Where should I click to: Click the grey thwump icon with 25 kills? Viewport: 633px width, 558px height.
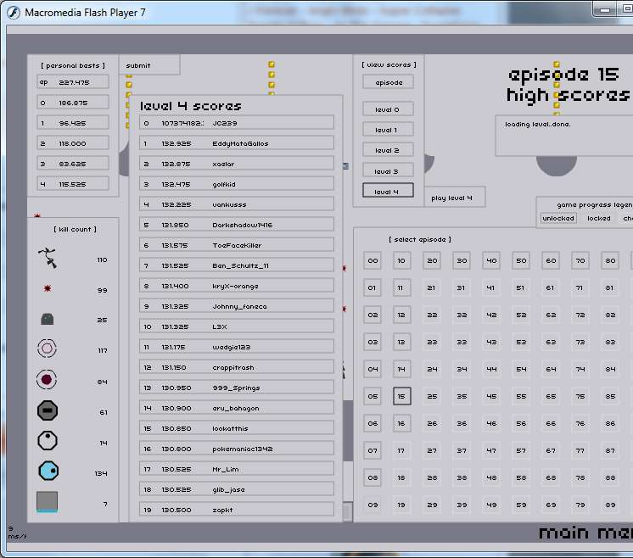click(48, 319)
